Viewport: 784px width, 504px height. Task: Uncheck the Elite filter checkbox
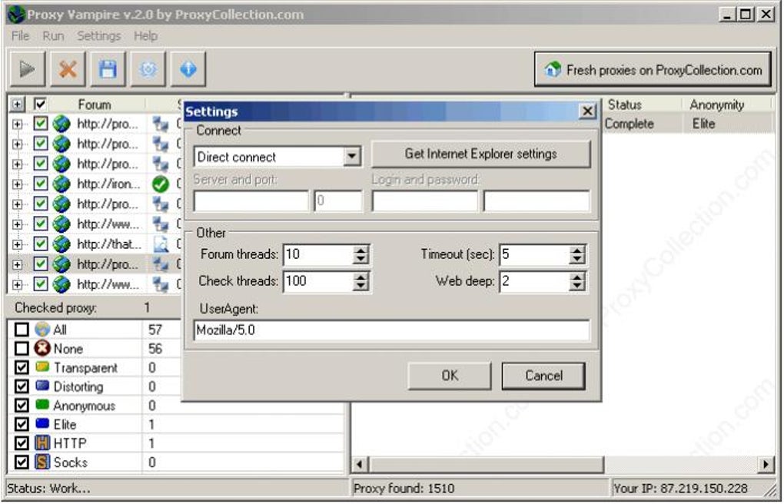click(x=22, y=424)
